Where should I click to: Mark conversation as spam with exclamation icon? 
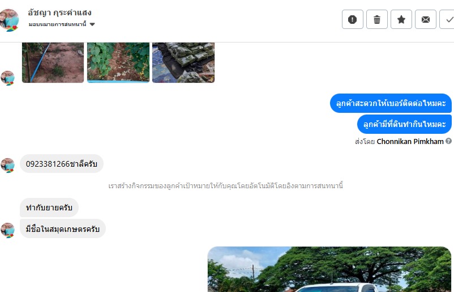[x=352, y=19]
